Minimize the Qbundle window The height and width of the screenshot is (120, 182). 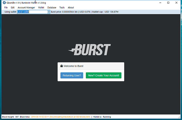(160, 3)
